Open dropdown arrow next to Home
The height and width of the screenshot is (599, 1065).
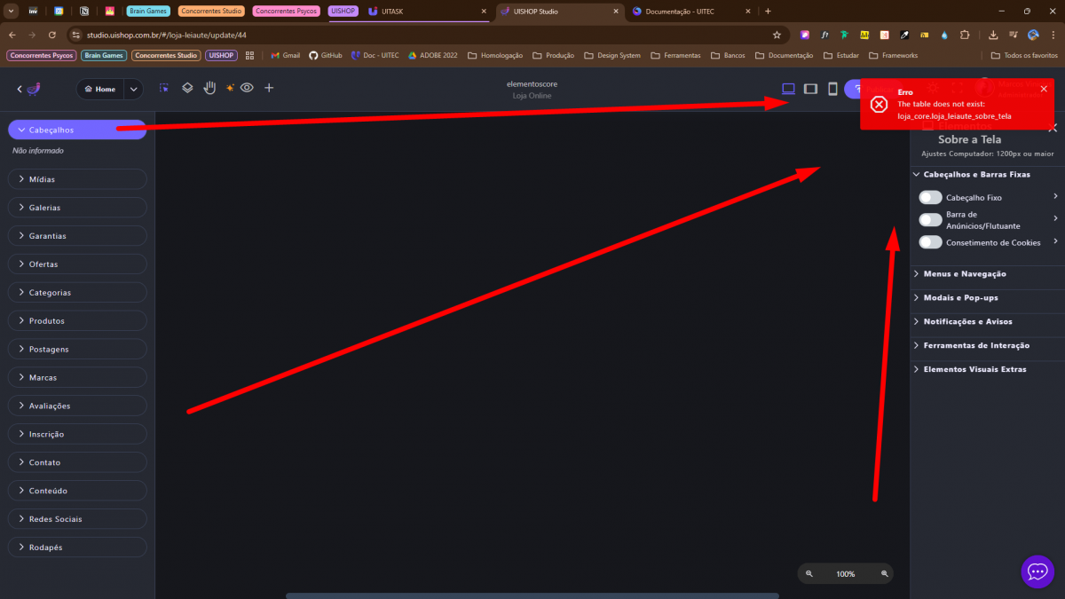pyautogui.click(x=133, y=89)
